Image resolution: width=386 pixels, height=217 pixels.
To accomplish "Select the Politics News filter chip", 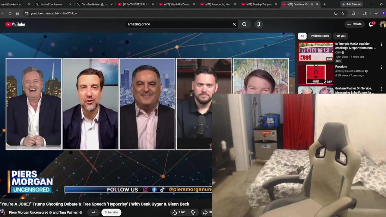I will pos(320,36).
